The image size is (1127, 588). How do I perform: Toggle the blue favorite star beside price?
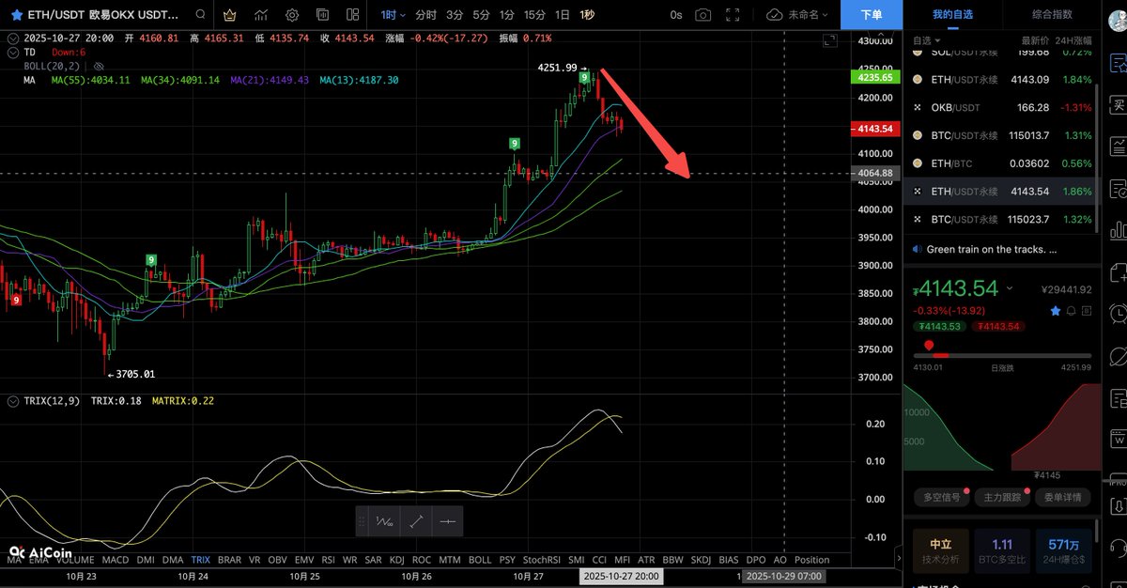[1056, 310]
